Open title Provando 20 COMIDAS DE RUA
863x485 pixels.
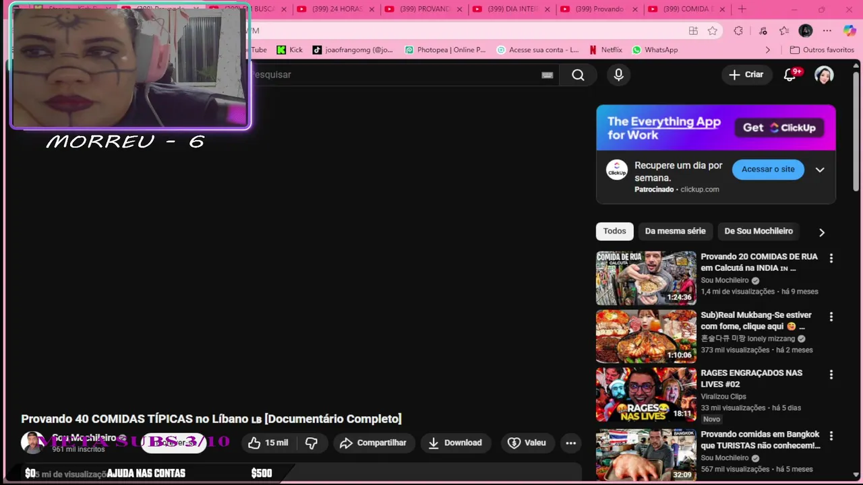pyautogui.click(x=759, y=262)
